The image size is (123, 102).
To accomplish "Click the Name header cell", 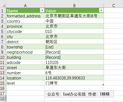I will (25, 11).
